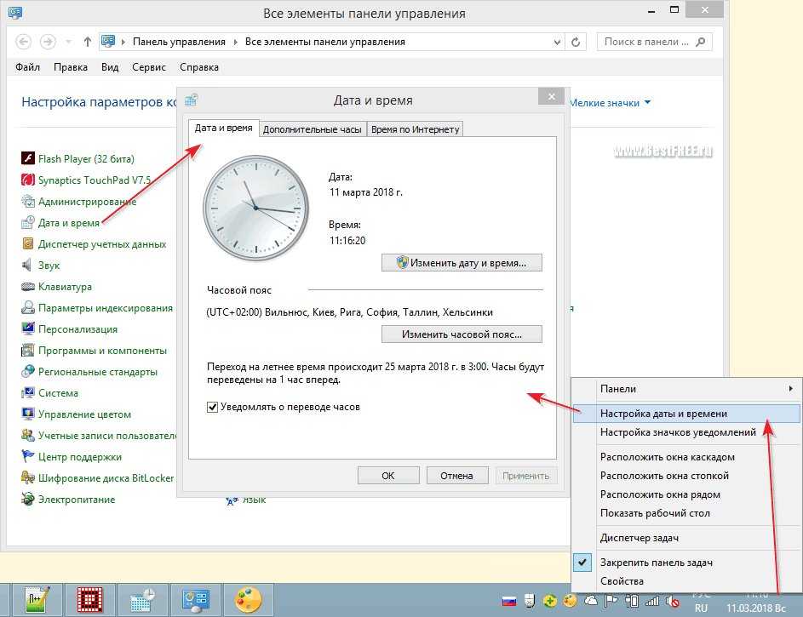
Task: Click the Администрирование icon
Action: click(27, 201)
